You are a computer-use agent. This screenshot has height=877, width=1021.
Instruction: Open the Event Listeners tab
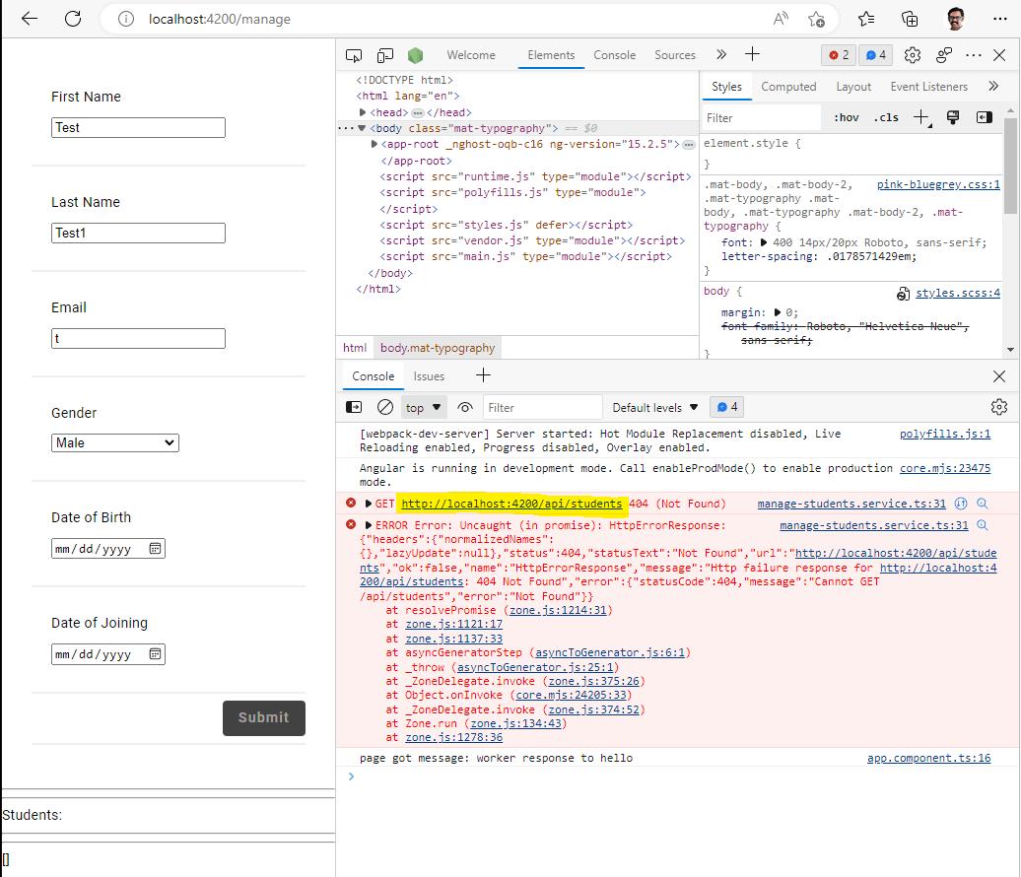click(x=928, y=87)
